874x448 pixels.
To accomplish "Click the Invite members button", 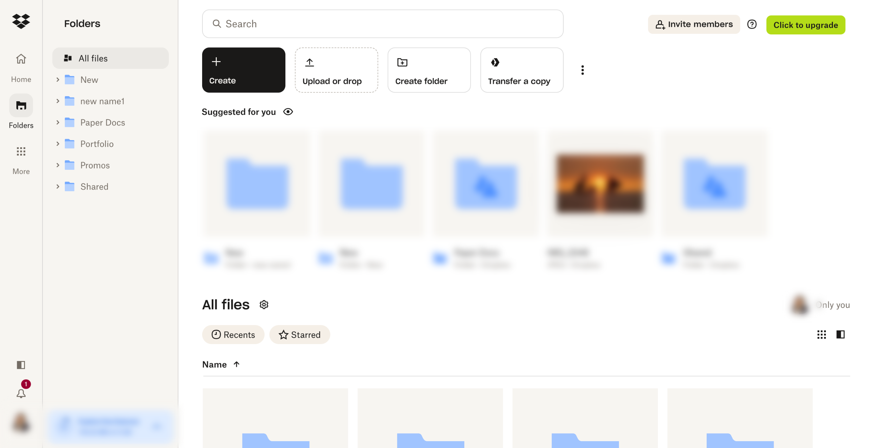I will click(694, 25).
